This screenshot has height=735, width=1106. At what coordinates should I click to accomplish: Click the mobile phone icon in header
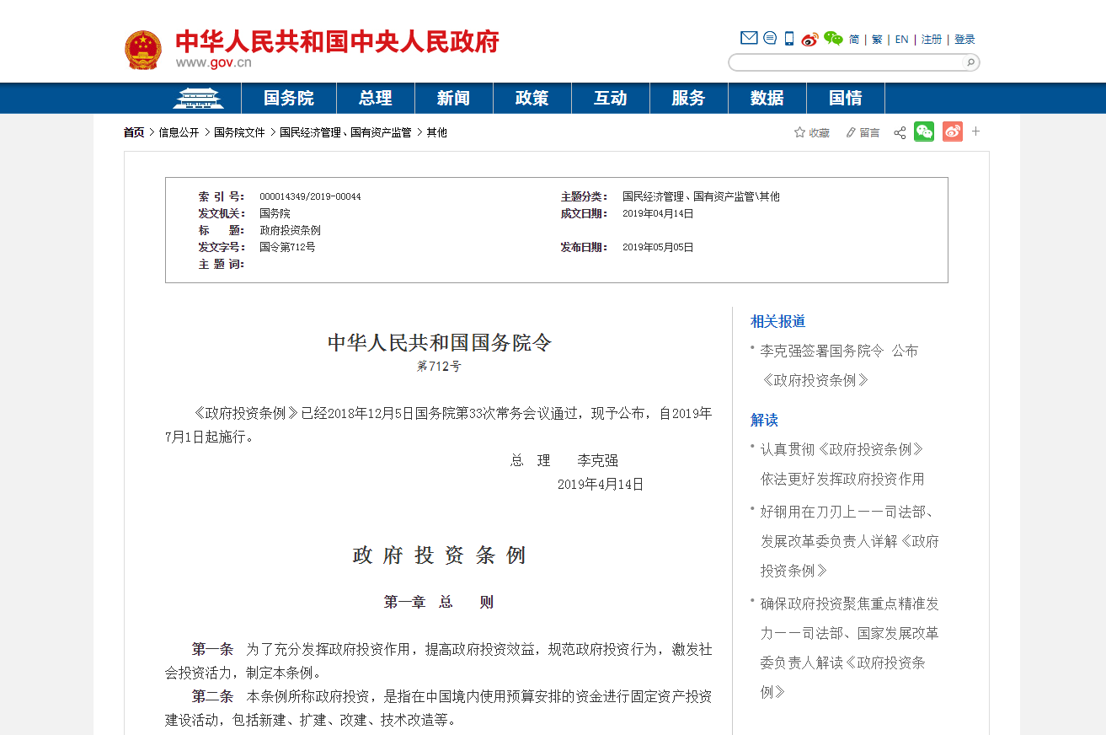click(x=789, y=38)
